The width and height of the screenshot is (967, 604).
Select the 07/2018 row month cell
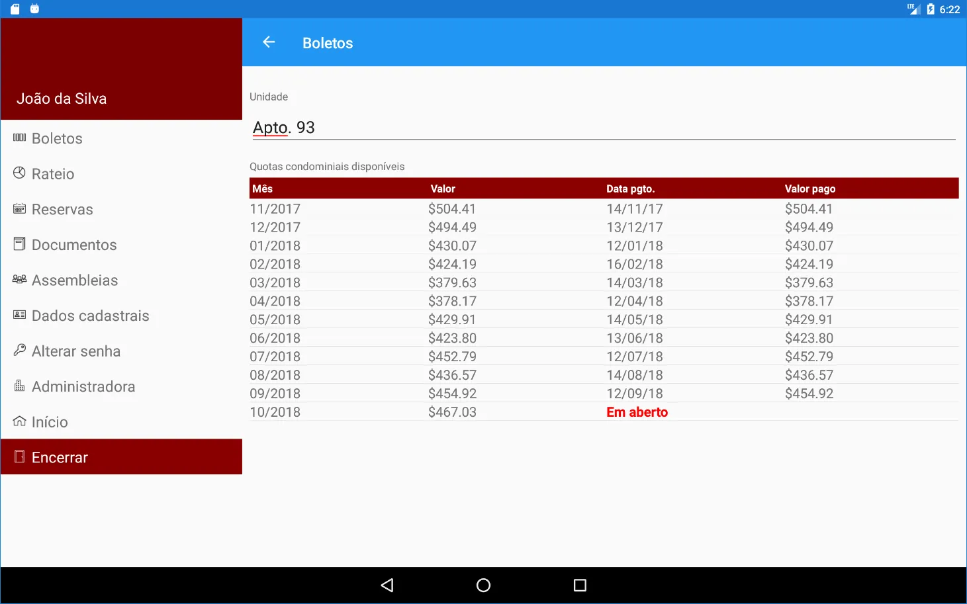[275, 357]
